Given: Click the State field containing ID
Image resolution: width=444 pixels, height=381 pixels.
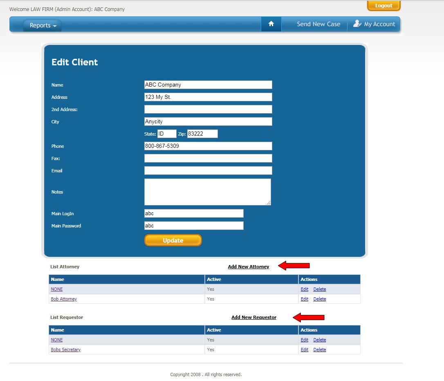Looking at the screenshot, I should 167,134.
